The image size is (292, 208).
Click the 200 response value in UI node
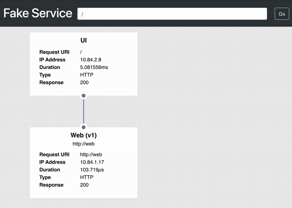pyautogui.click(x=84, y=82)
